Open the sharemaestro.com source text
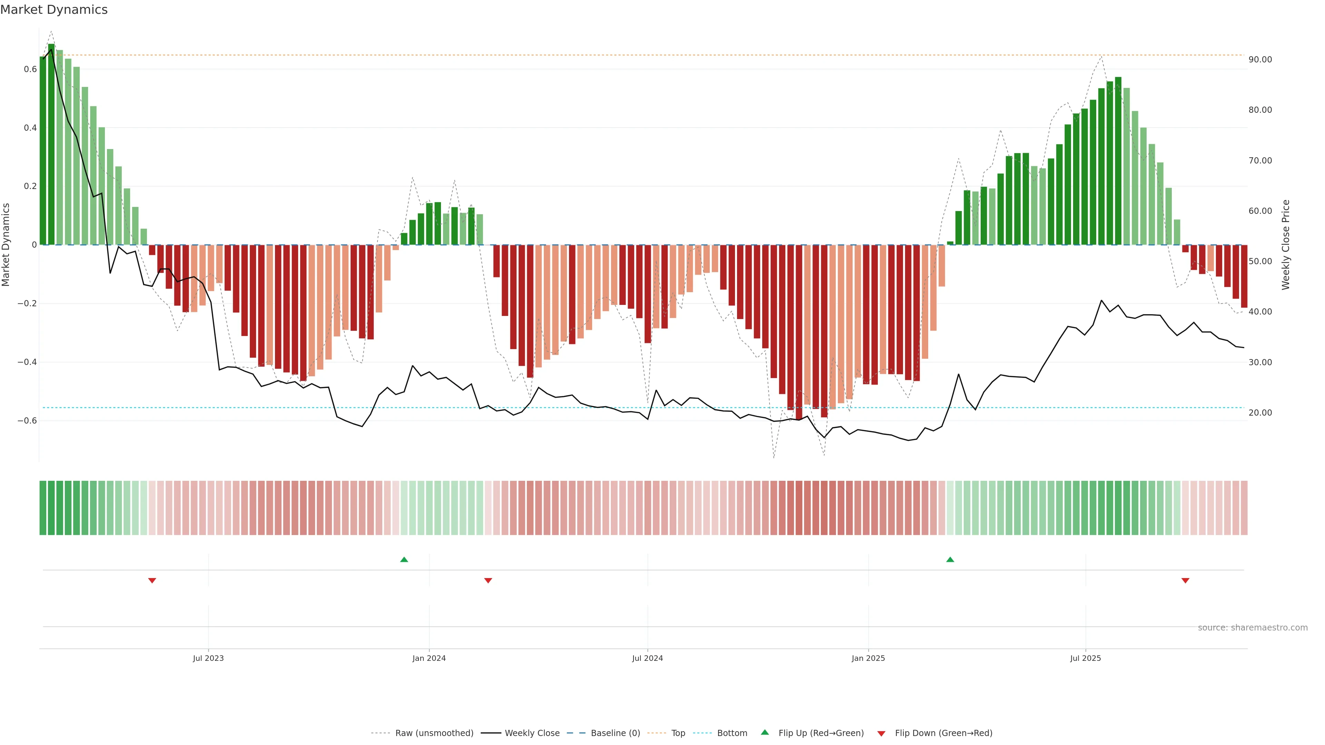1325x745 pixels. (1253, 628)
